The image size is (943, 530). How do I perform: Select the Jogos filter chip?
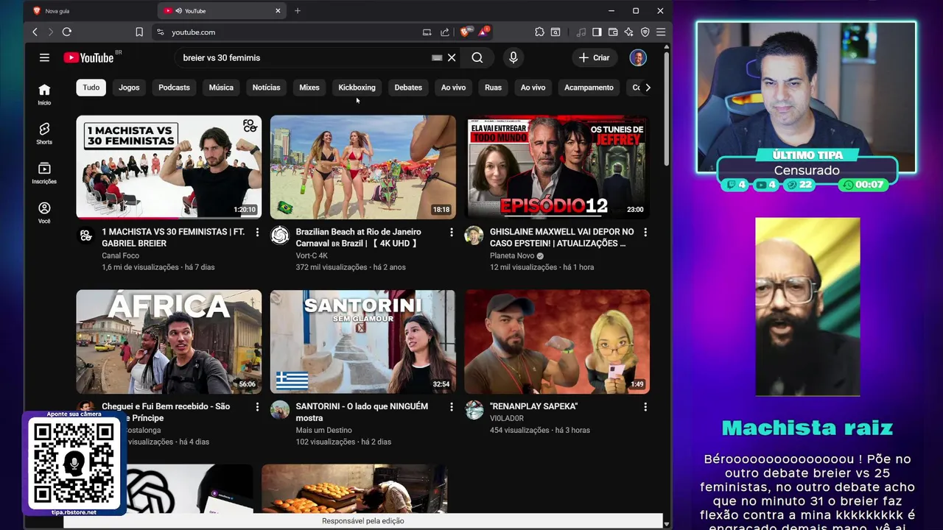pos(129,87)
